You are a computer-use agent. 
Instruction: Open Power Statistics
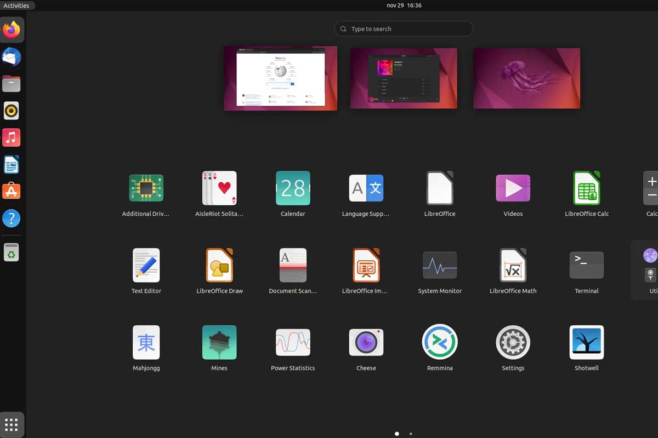(x=293, y=342)
